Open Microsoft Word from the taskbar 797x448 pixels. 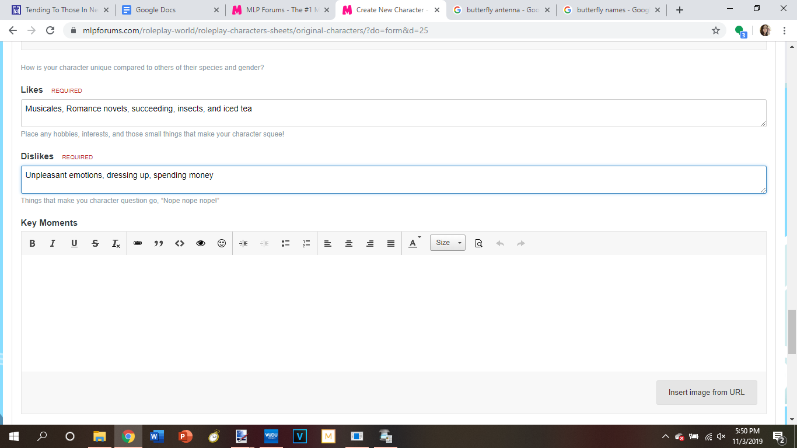pyautogui.click(x=157, y=436)
